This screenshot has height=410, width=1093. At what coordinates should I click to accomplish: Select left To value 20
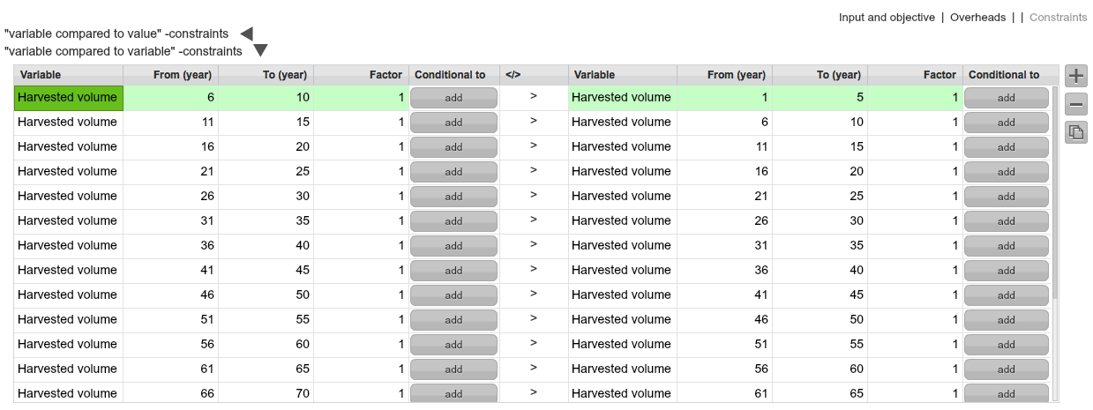pos(266,147)
